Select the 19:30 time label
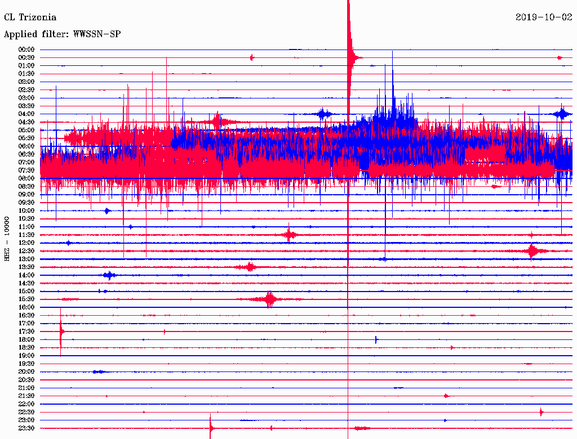The height and width of the screenshot is (439, 577). pos(26,364)
